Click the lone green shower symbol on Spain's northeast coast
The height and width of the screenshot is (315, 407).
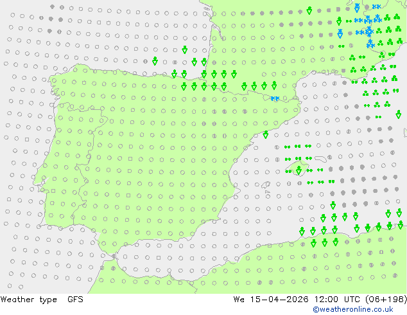[266, 134]
